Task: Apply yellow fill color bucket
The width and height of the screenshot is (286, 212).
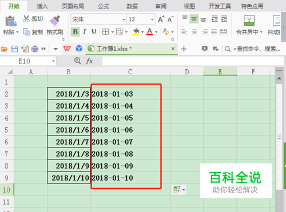Action: (136, 31)
